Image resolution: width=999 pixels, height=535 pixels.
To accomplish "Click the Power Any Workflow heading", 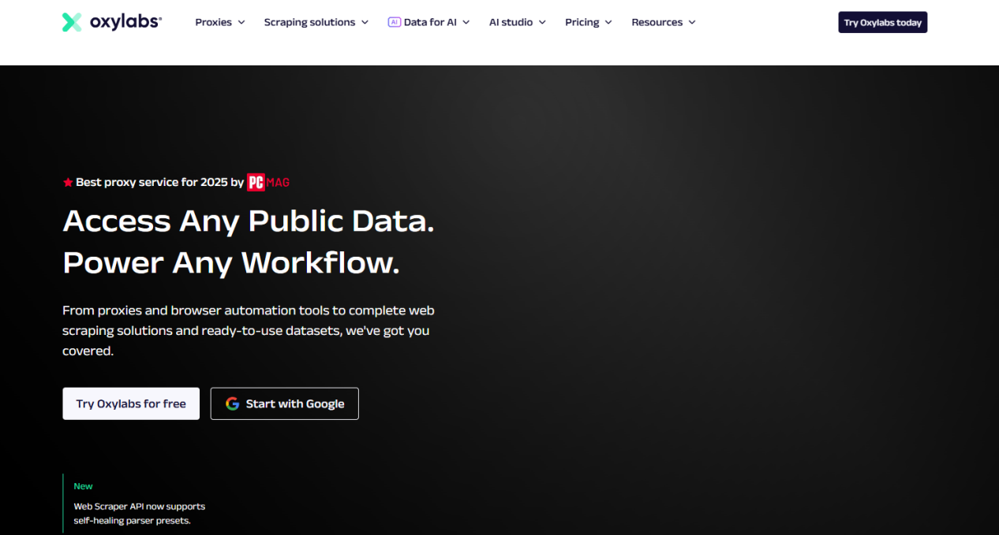I will point(231,262).
